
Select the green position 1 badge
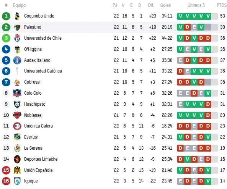pyautogui.click(x=6, y=16)
